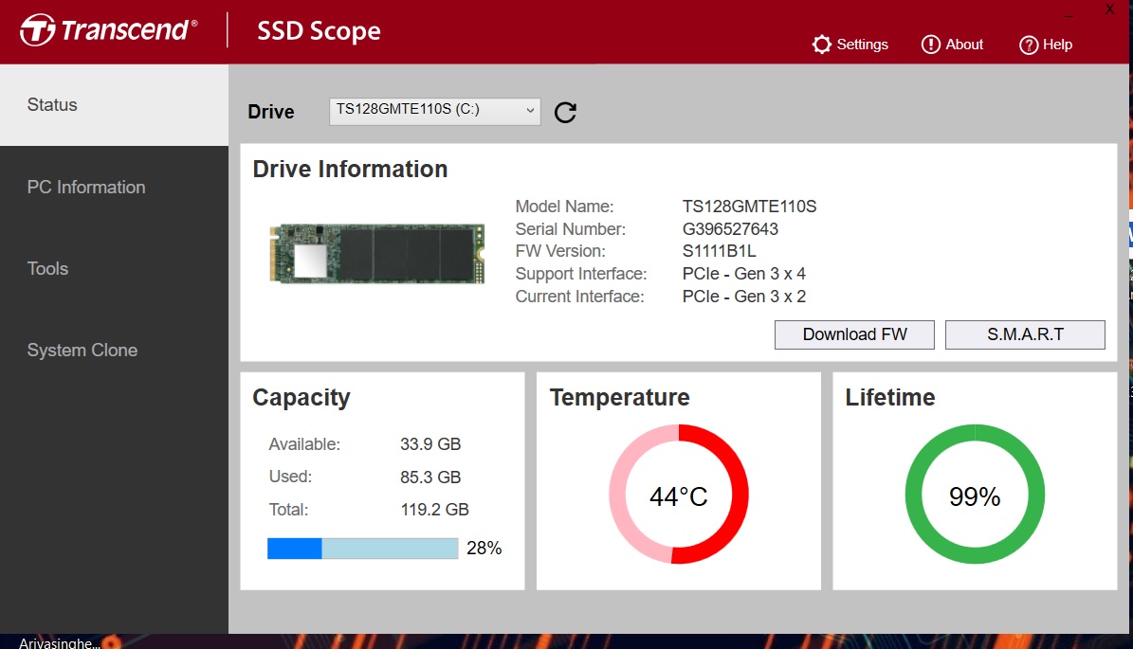Click the About exclamation icon

[931, 45]
